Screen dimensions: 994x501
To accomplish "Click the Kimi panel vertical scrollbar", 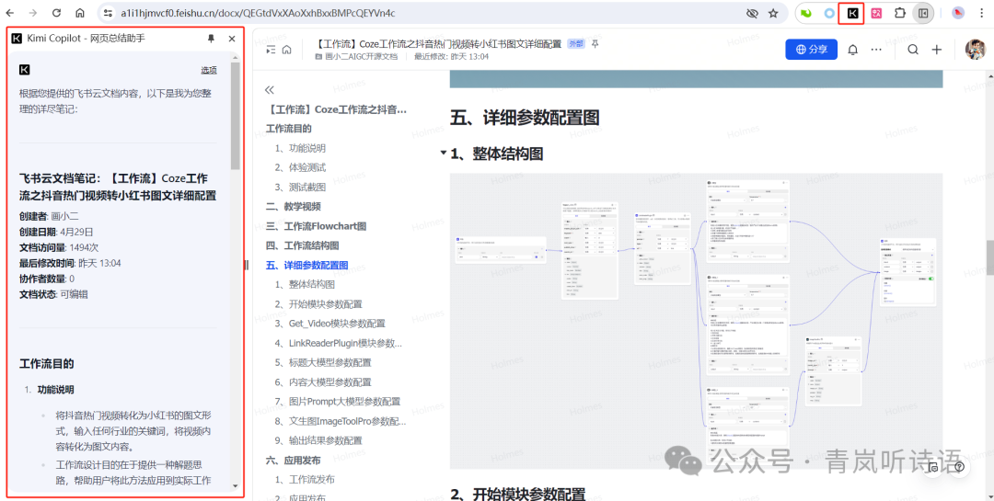I will 236,114.
